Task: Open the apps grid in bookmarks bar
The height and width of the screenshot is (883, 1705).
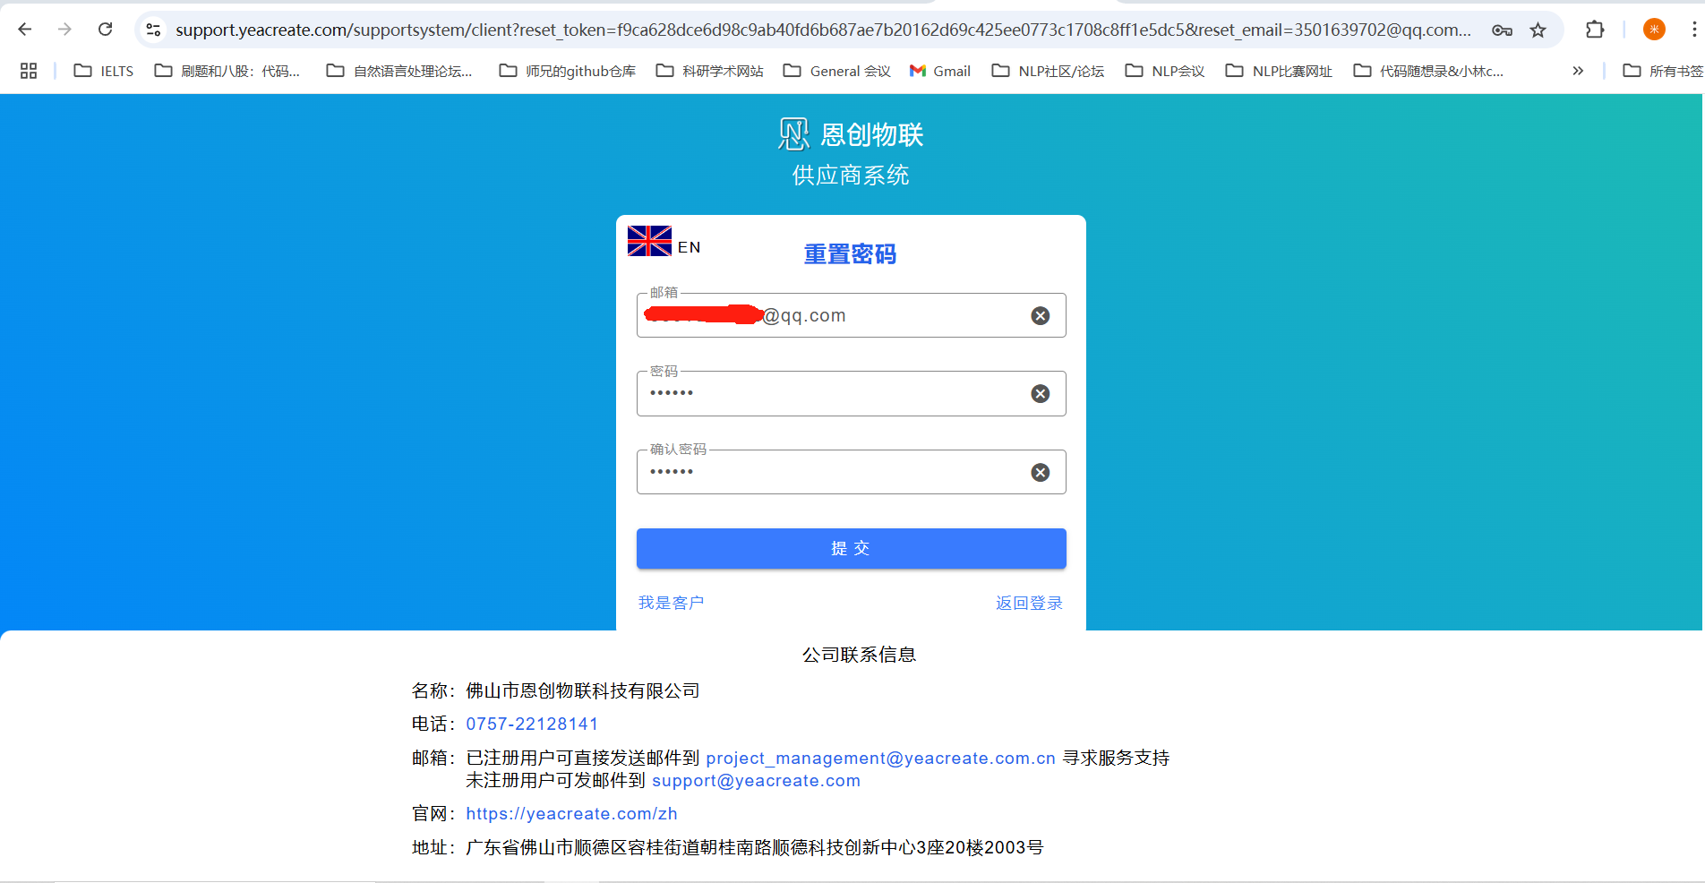Action: coord(29,71)
